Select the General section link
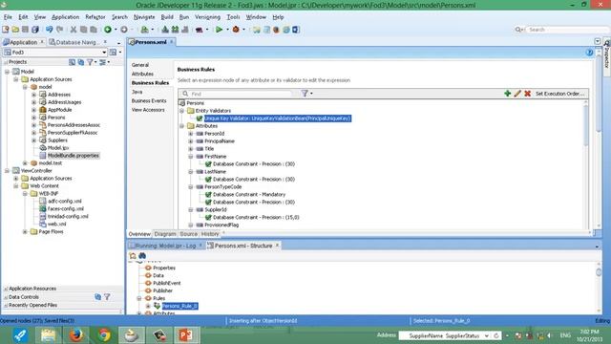611x344 pixels. 140,65
